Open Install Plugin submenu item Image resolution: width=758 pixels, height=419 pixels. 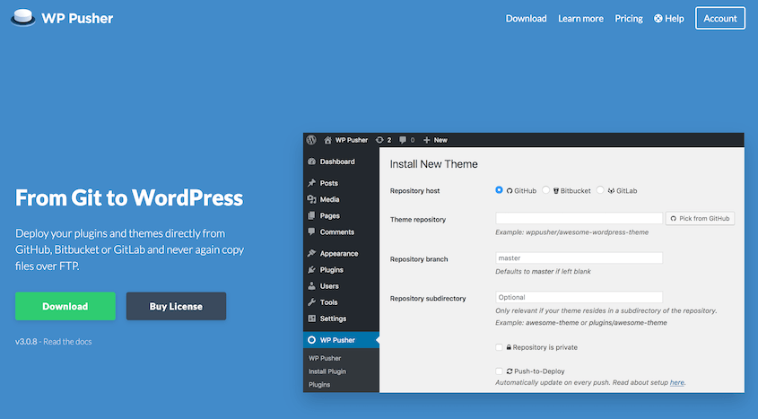click(327, 371)
